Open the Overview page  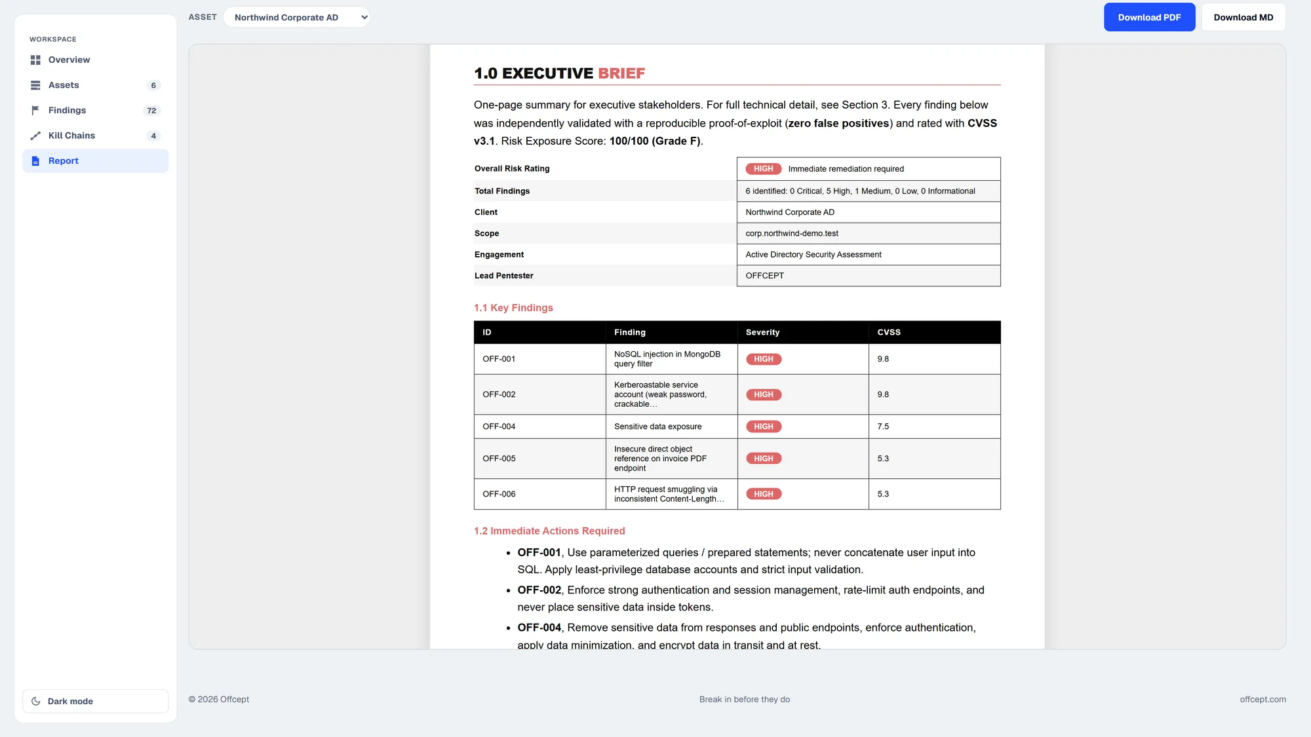tap(96, 60)
